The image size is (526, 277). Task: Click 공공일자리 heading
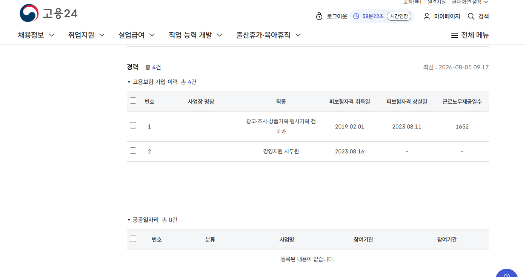click(x=146, y=220)
